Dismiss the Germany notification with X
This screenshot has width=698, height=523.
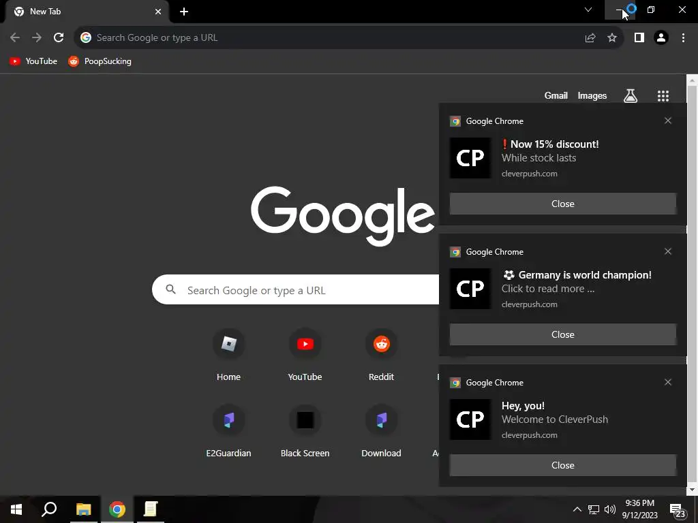point(668,251)
